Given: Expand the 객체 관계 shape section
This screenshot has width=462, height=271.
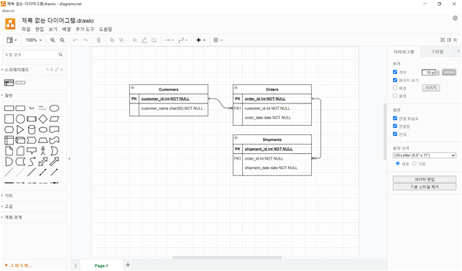Looking at the screenshot, I should (13, 217).
